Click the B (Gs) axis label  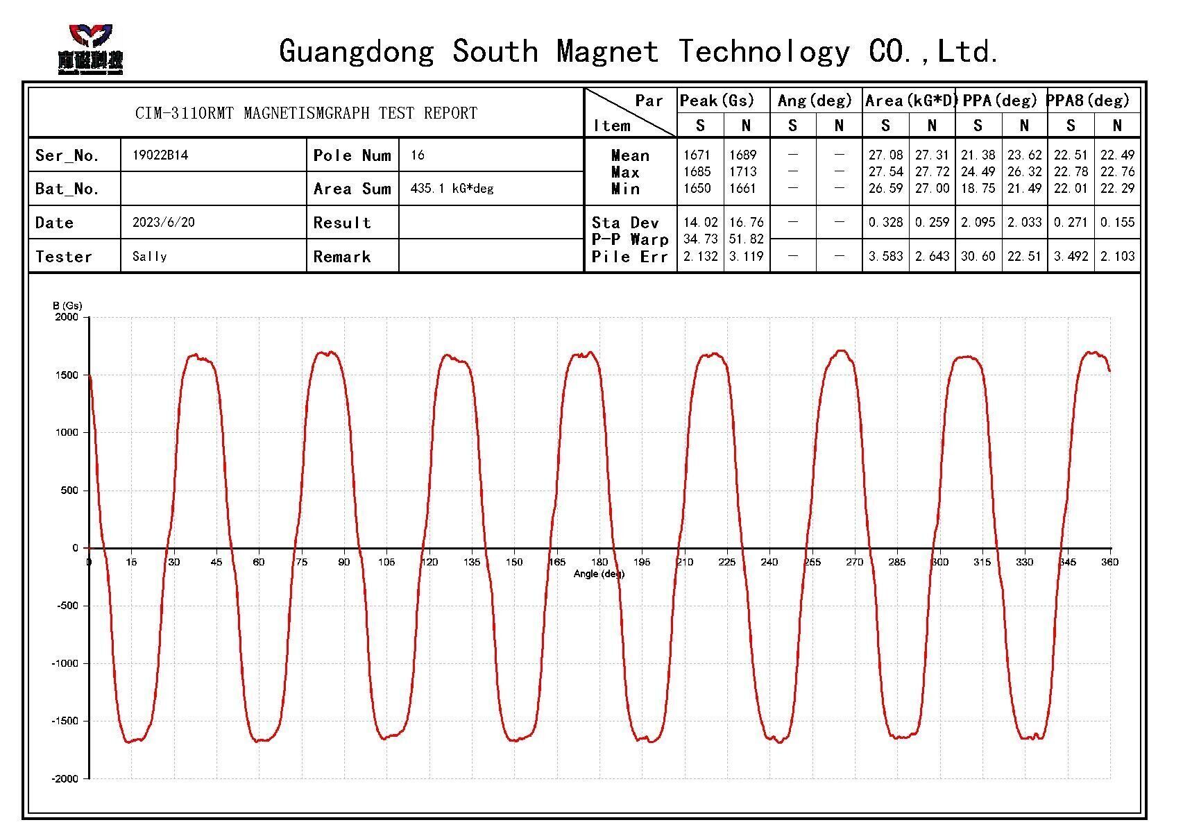click(67, 306)
